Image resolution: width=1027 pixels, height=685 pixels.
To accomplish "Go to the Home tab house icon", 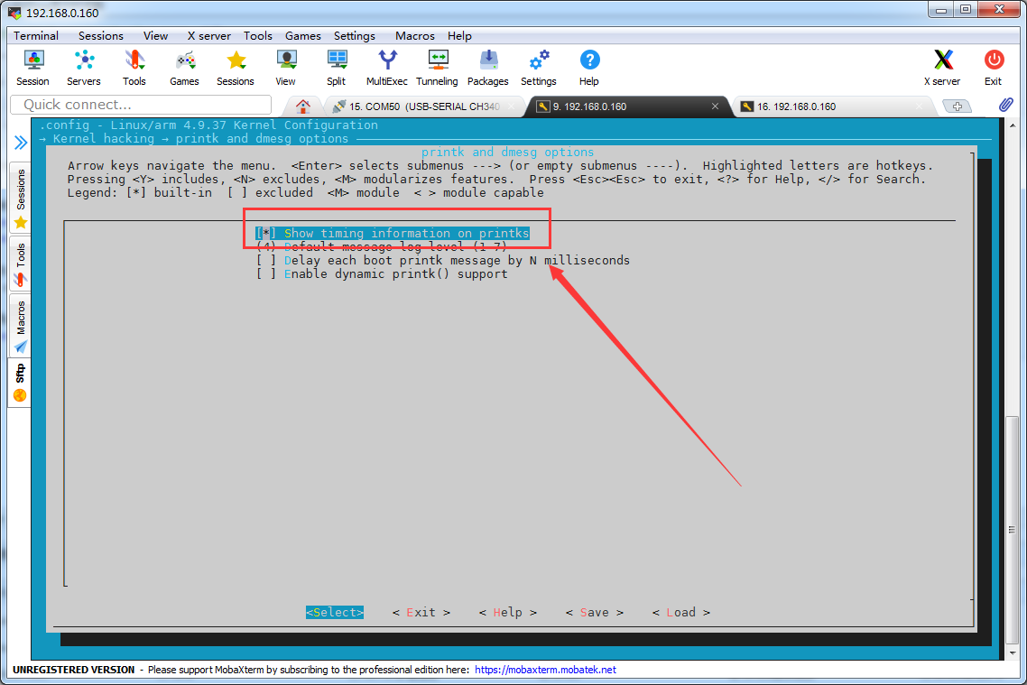I will tap(302, 106).
